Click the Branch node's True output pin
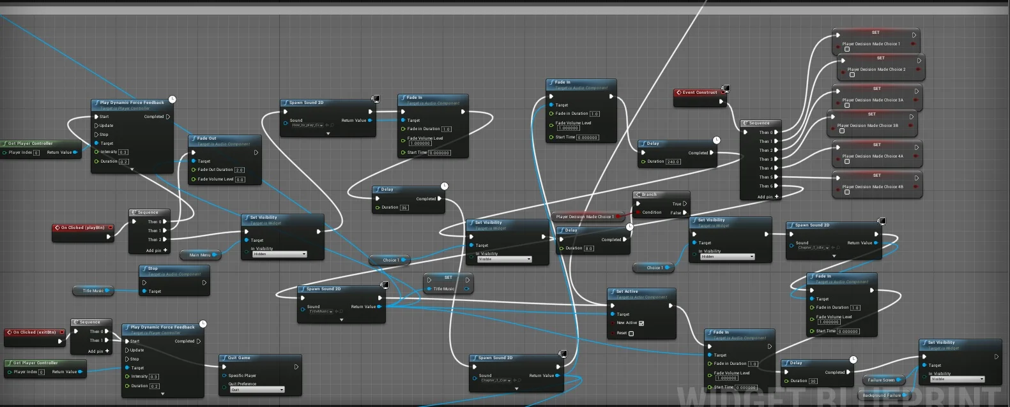Viewport: 1010px width, 407px height. click(x=685, y=204)
